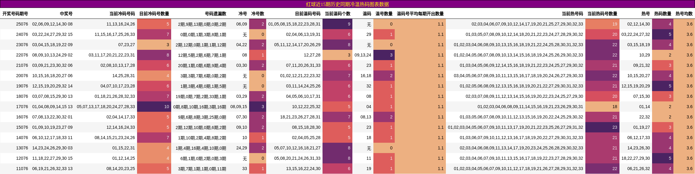This screenshot has height=174, width=695.
Task: Click cold numbers cell 07,23,27
Action: (126, 45)
